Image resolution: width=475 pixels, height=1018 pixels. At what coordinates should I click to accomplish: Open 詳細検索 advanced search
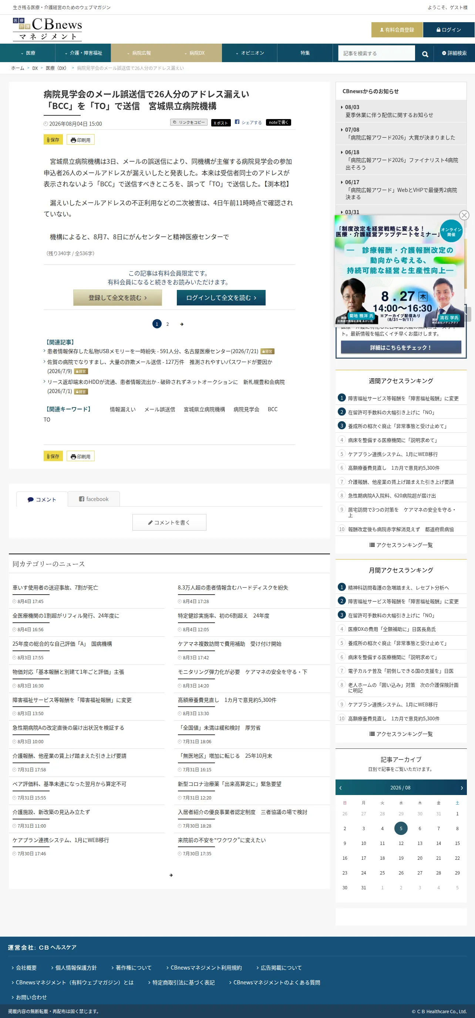pyautogui.click(x=454, y=53)
